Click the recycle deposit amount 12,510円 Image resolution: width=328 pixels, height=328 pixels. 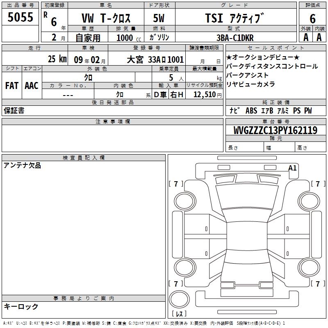click(207, 95)
